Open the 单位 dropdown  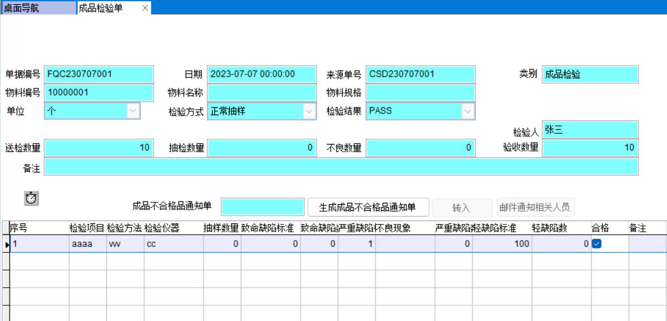tap(133, 111)
